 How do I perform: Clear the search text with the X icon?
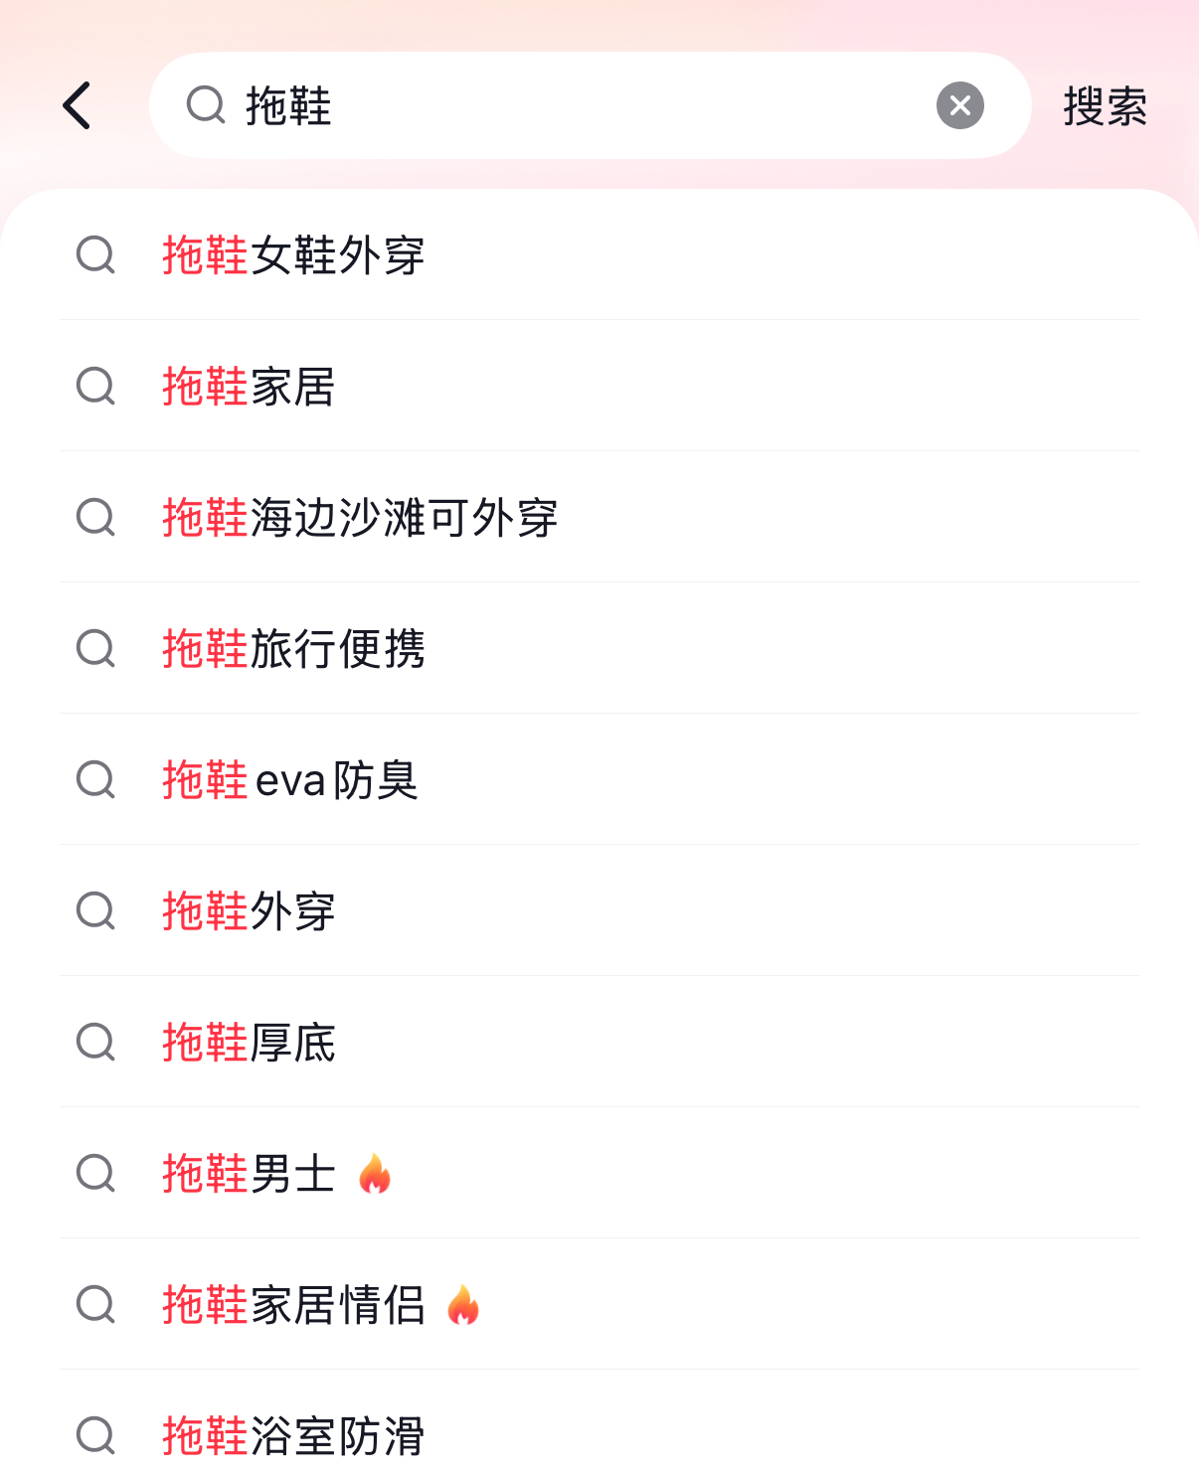click(960, 105)
